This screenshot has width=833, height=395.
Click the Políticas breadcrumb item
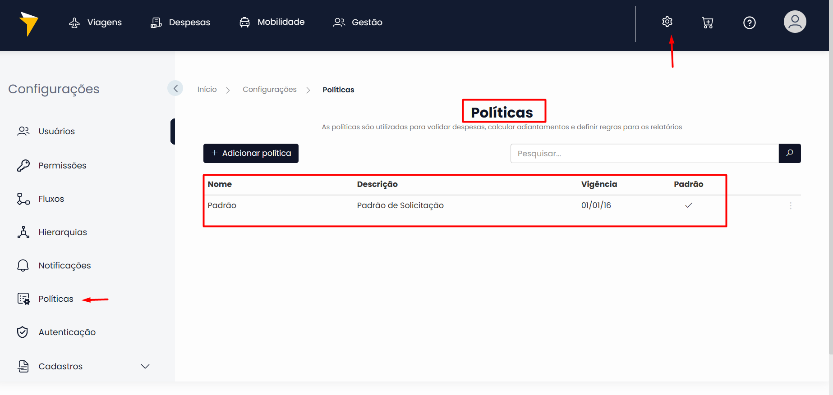338,90
